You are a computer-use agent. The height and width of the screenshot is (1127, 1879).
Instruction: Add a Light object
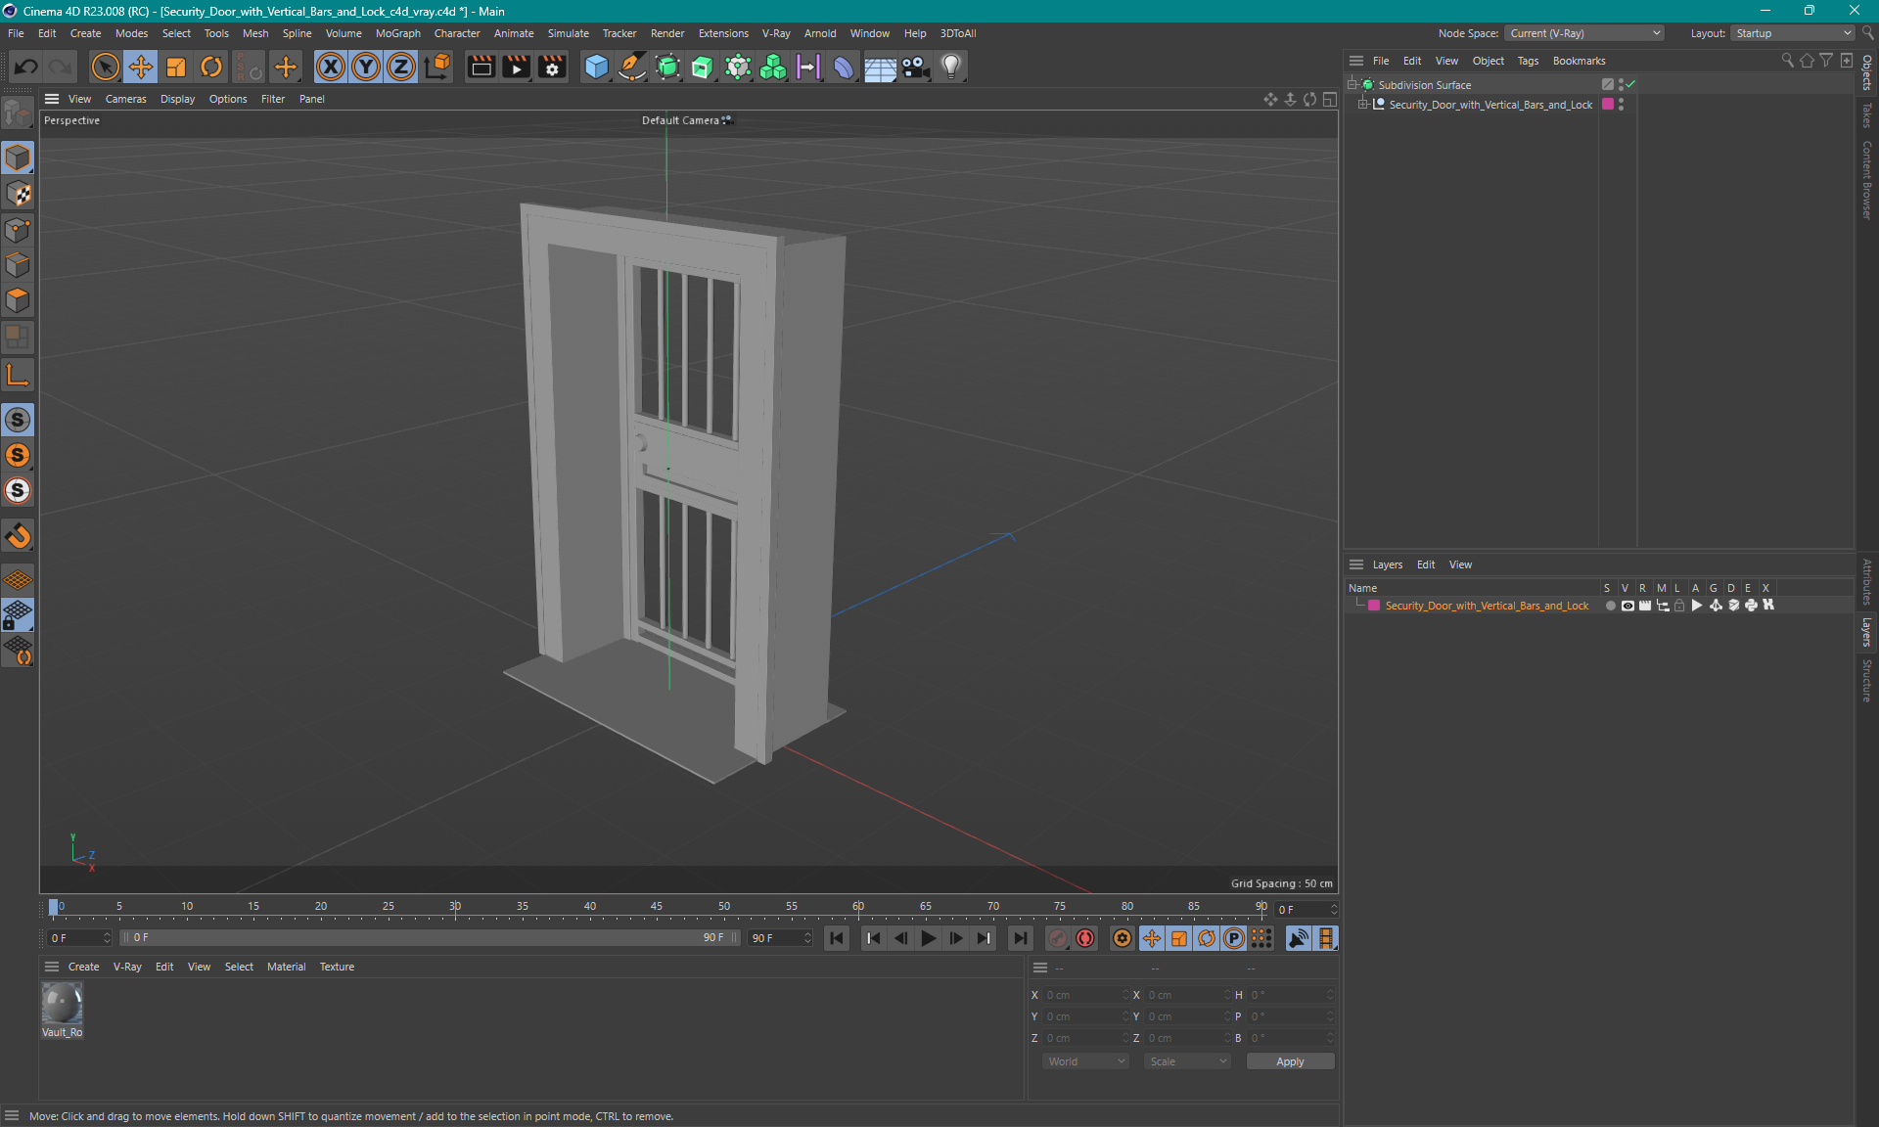point(950,67)
